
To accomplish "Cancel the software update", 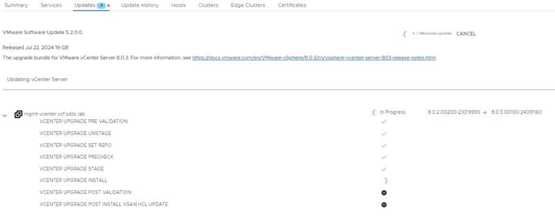I will tap(466, 33).
